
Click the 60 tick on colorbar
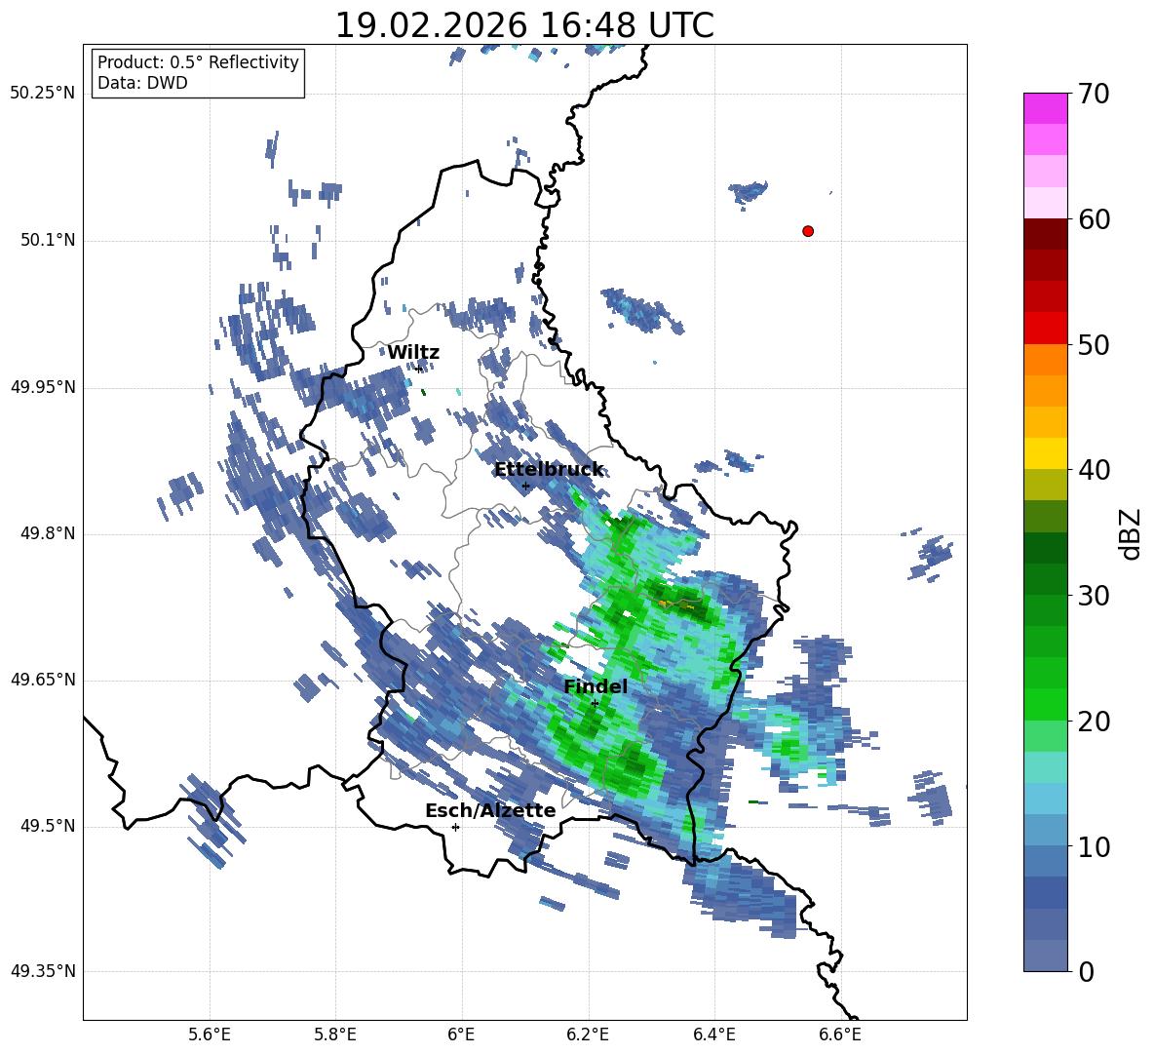click(1093, 219)
